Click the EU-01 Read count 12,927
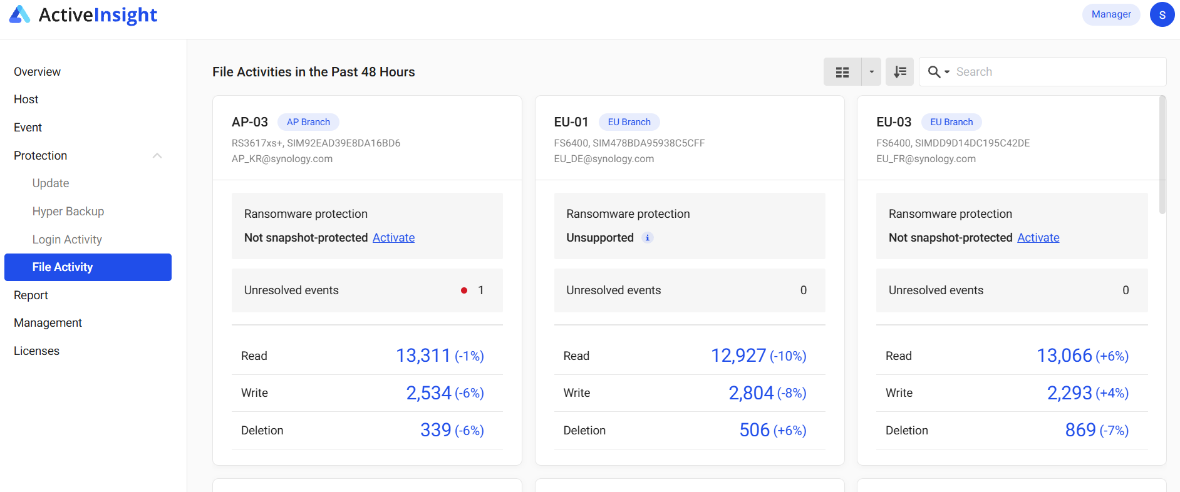Viewport: 1180px width, 492px height. [x=738, y=356]
